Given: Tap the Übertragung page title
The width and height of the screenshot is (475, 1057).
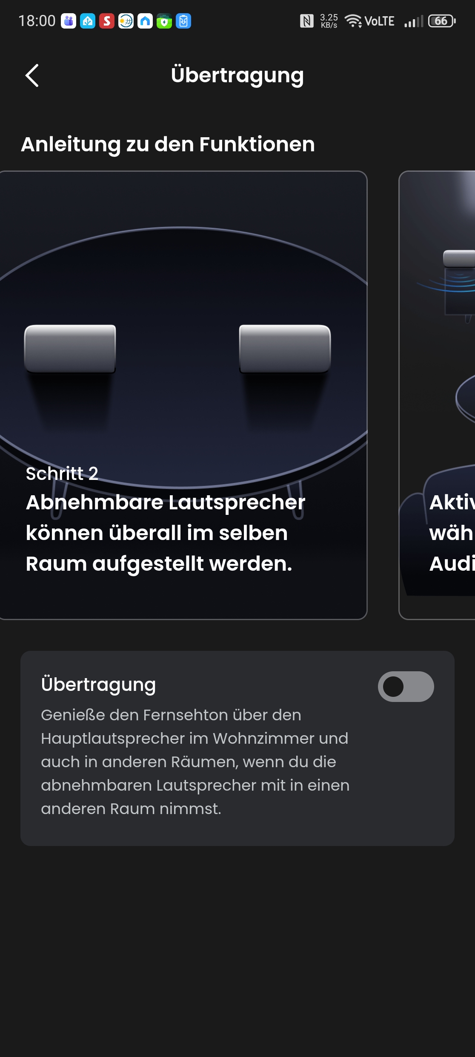Looking at the screenshot, I should (237, 75).
